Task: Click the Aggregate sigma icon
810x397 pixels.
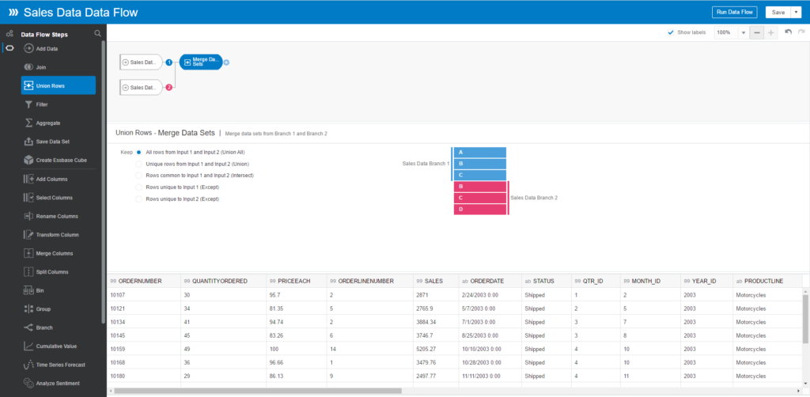Action: click(x=29, y=123)
